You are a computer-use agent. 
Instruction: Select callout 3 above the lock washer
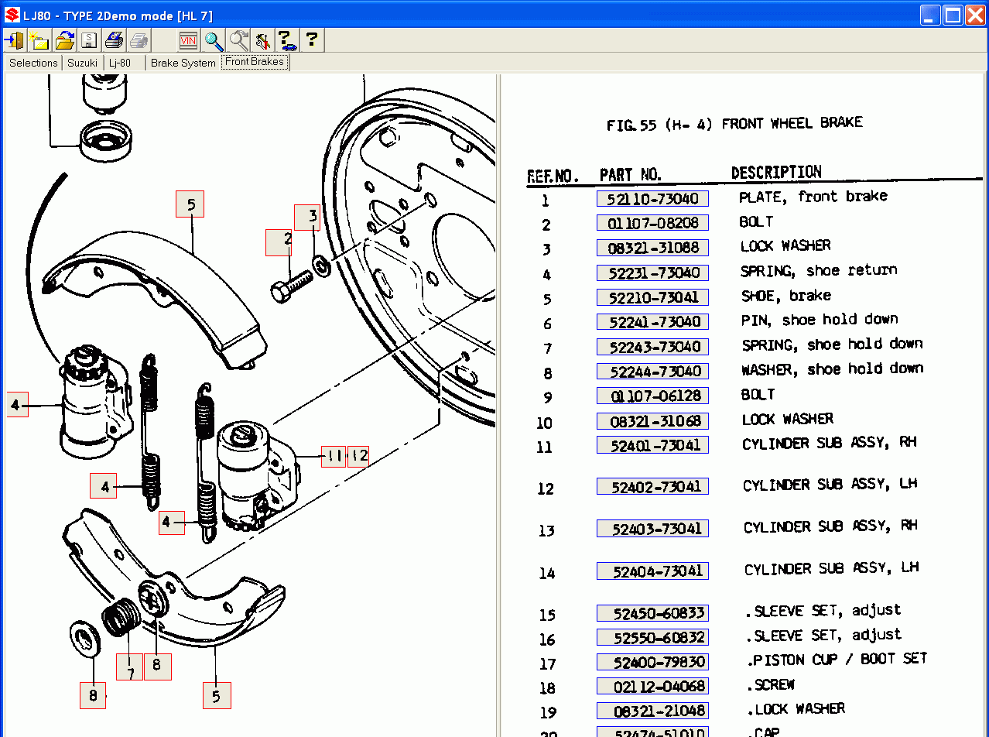pos(307,218)
